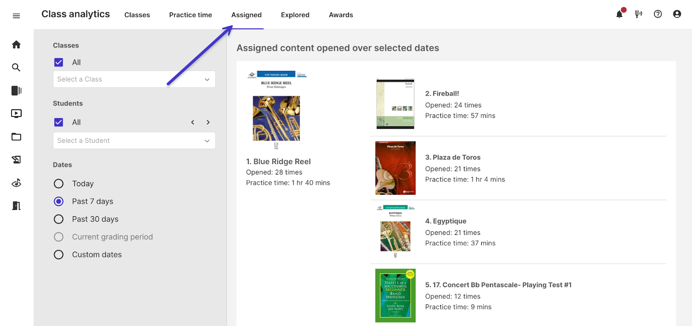
Task: Go to the Home icon in sidebar
Action: click(x=16, y=44)
